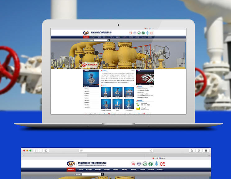Image resolution: width=231 pixels, height=179 pixels.
Task: Click the Safari forward arrow button
Action: click(39, 150)
